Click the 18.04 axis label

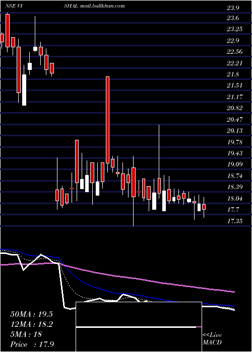[x=235, y=199]
